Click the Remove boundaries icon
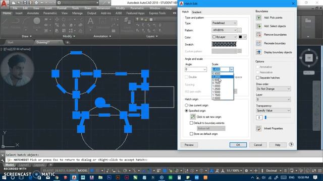The image size is (323, 181). coord(258,35)
